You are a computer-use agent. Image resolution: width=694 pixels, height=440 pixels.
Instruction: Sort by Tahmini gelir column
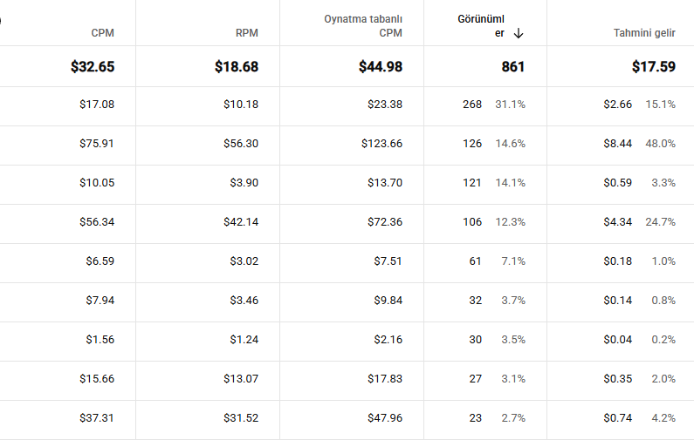[x=644, y=33]
